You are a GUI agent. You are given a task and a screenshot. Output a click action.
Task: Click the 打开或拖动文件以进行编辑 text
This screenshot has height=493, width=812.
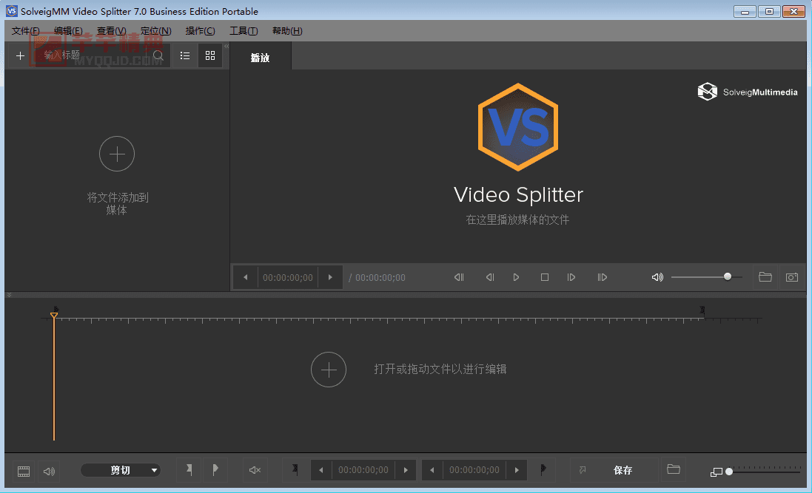(x=440, y=370)
